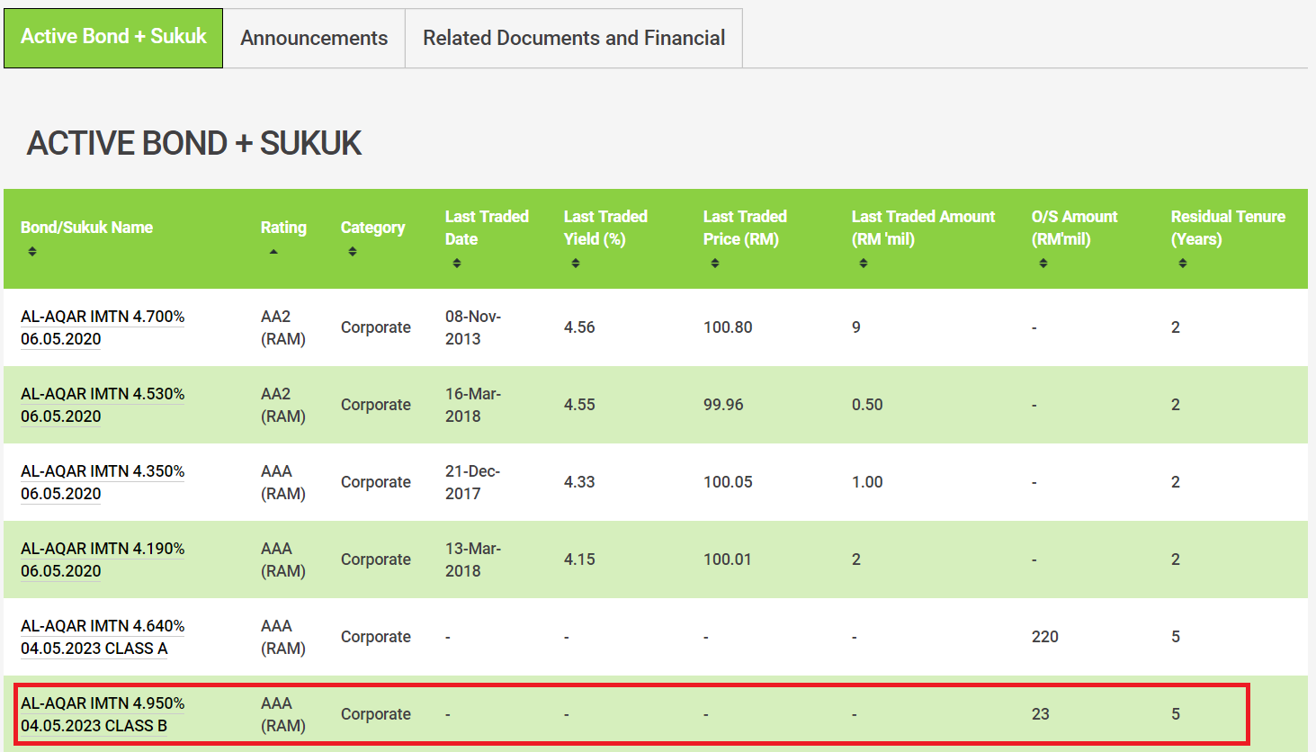
Task: Open AL-AQAR IMTN 4.640% CLASS A link
Action: (x=103, y=637)
